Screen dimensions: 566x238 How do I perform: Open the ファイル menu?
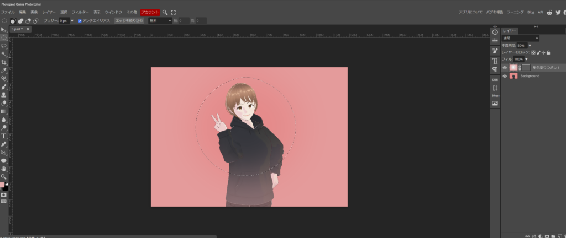click(8, 12)
